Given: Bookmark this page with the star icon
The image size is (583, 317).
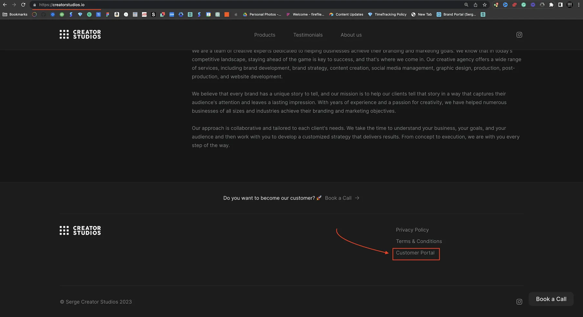Looking at the screenshot, I should tap(484, 5).
